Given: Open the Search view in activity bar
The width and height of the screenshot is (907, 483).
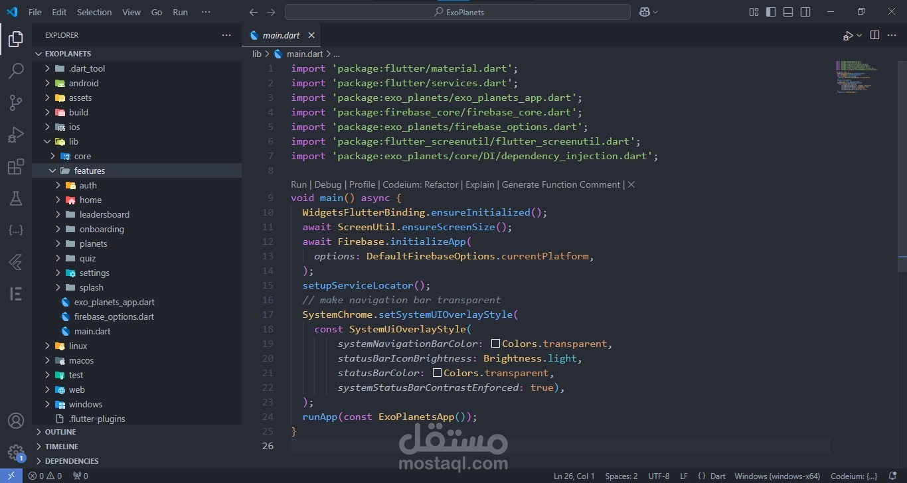Looking at the screenshot, I should tap(16, 71).
